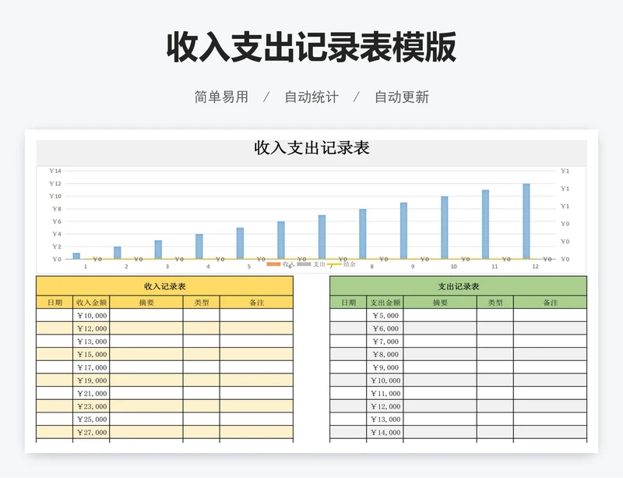
Task: Select 摘要 column header in expense table
Action: pyautogui.click(x=440, y=303)
